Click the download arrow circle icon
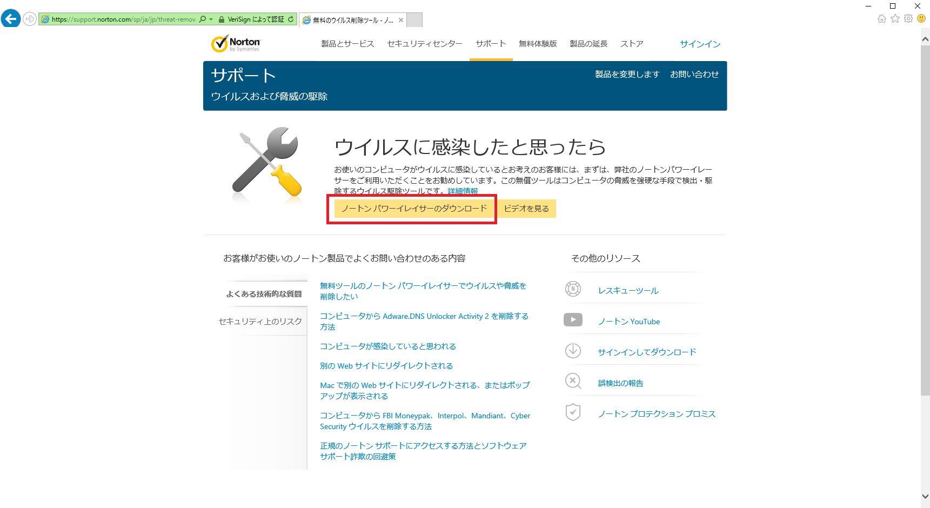The height and width of the screenshot is (508, 930). coord(573,351)
